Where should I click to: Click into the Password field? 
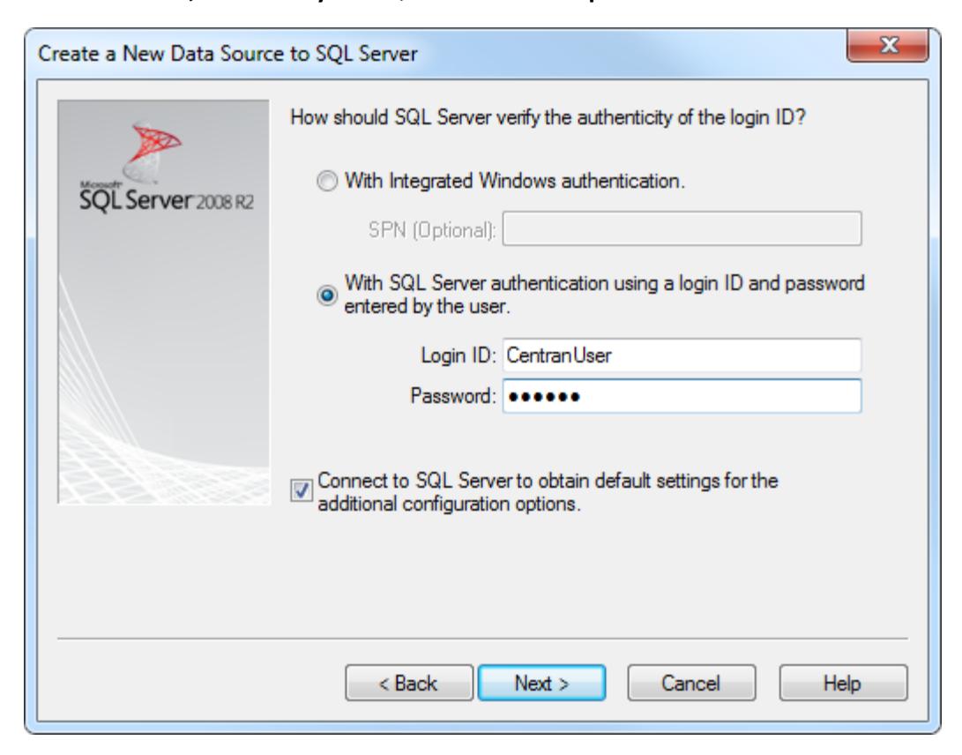682,396
